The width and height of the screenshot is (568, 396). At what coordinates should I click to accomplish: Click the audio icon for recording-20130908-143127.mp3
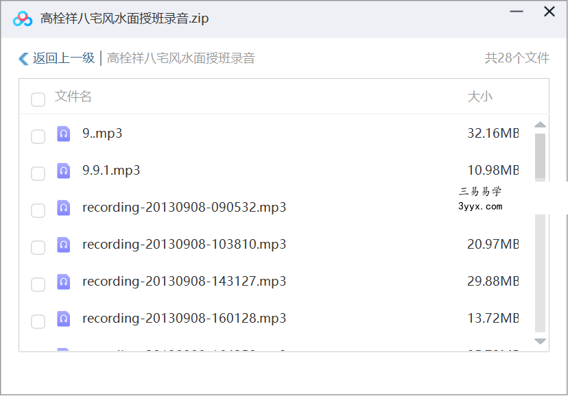pos(63,282)
